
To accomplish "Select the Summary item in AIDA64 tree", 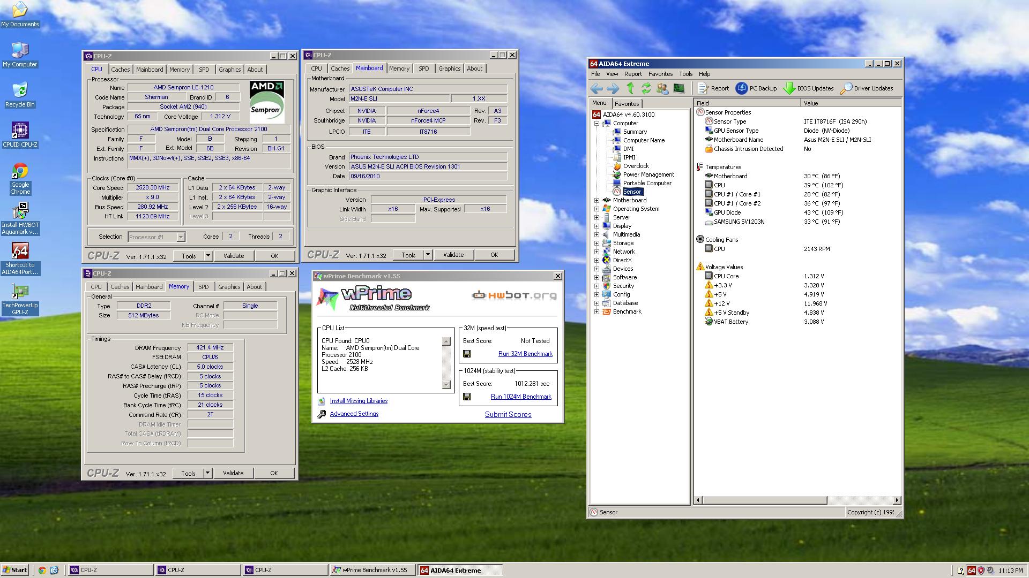I will pyautogui.click(x=635, y=132).
